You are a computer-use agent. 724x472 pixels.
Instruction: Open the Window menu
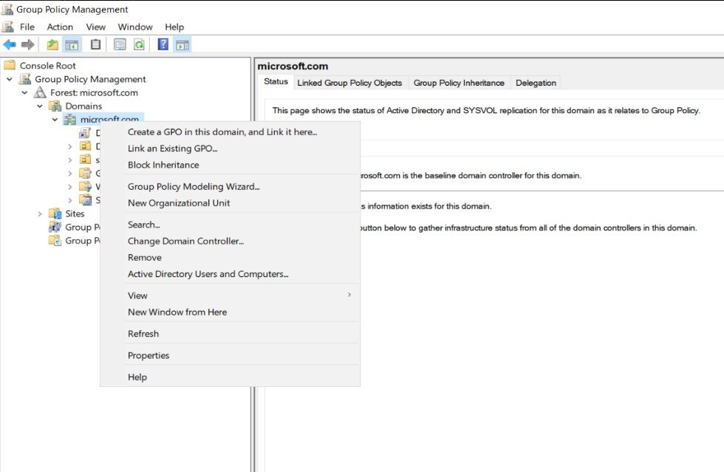[135, 27]
